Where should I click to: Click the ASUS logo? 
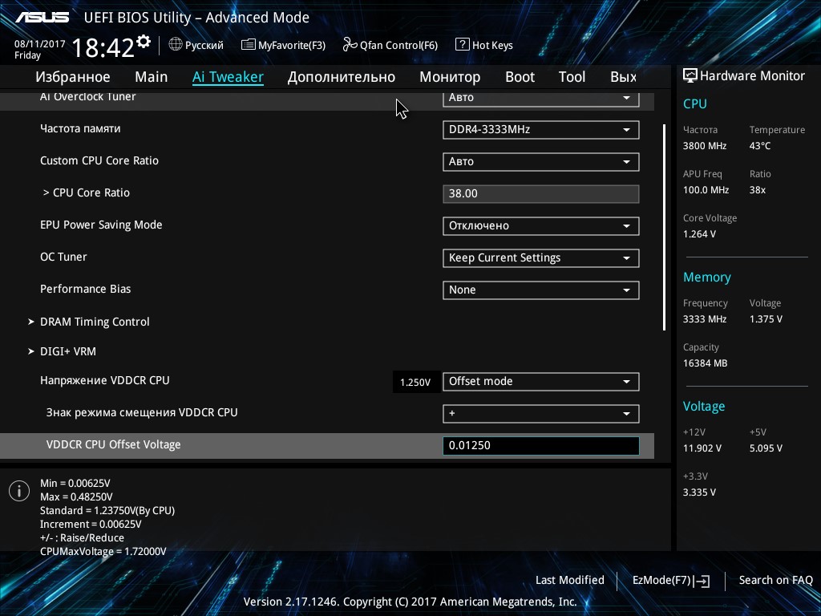(x=42, y=18)
